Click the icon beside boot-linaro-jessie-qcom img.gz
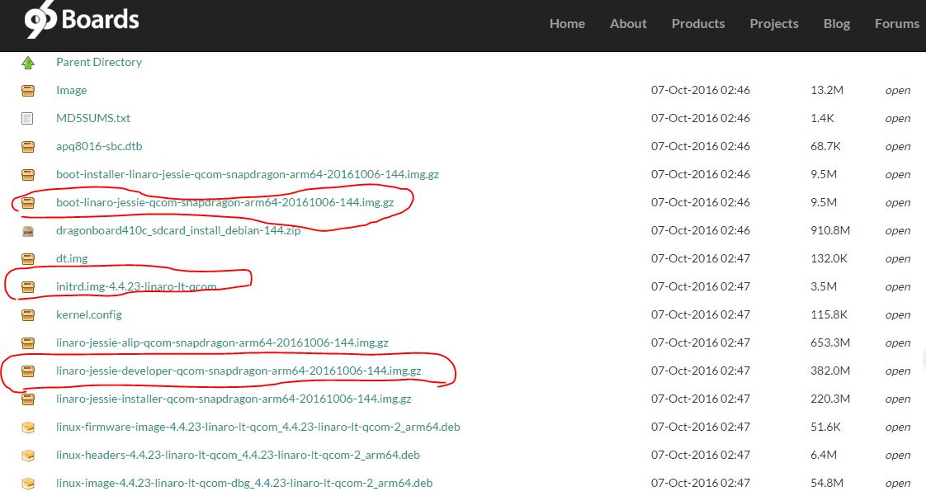The image size is (926, 496). click(x=28, y=202)
